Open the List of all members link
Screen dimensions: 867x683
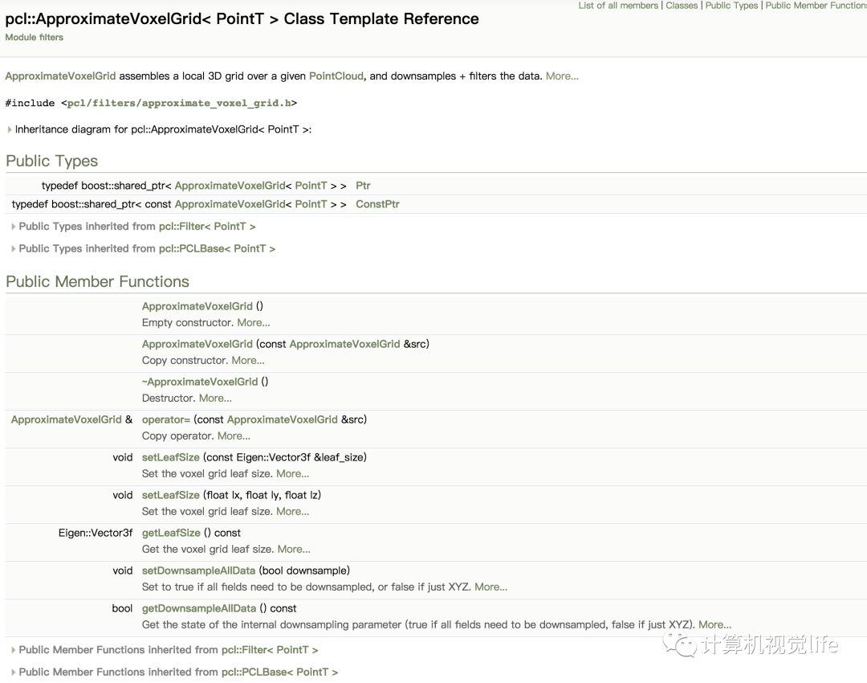[x=619, y=6]
